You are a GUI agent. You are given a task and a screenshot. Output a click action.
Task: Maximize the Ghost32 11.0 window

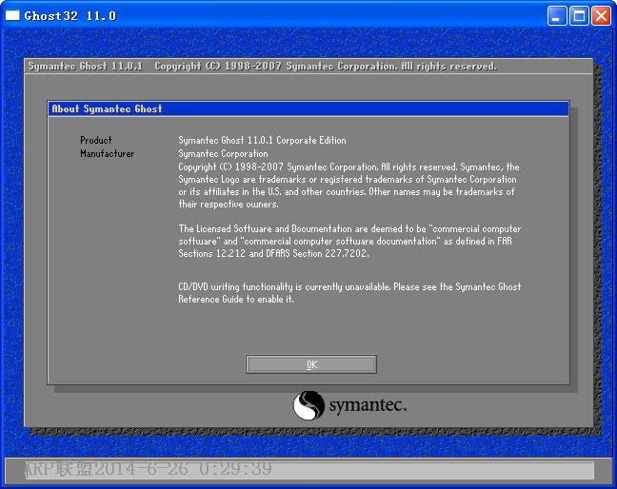pyautogui.click(x=579, y=15)
